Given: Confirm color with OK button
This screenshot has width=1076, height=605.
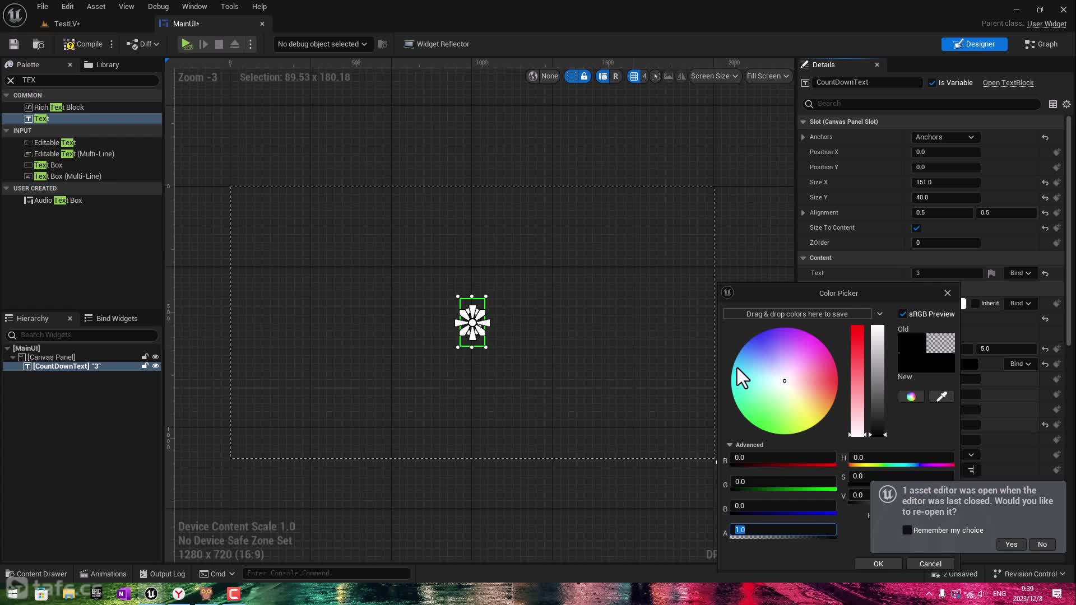Looking at the screenshot, I should click(878, 564).
